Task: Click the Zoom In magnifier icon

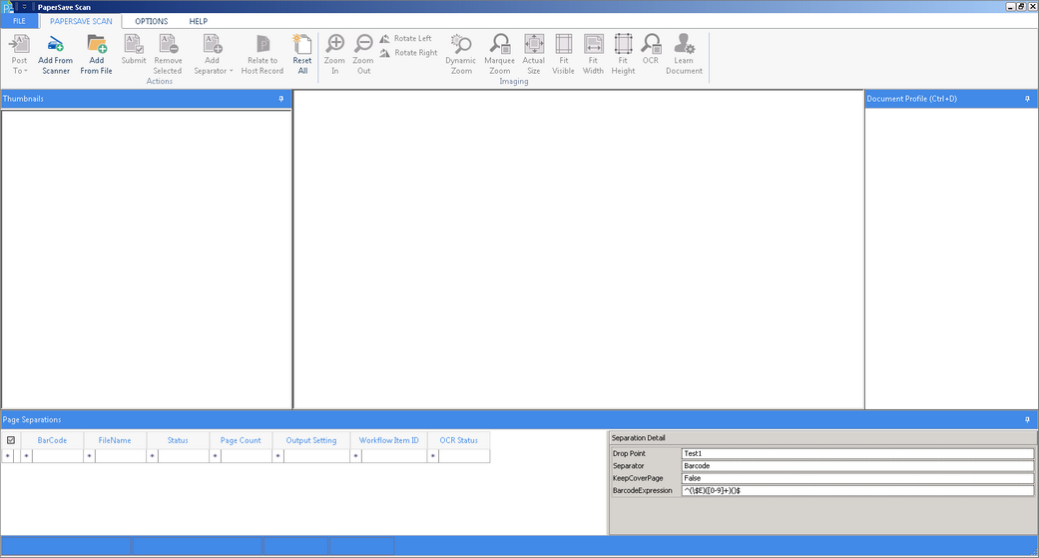Action: click(335, 44)
